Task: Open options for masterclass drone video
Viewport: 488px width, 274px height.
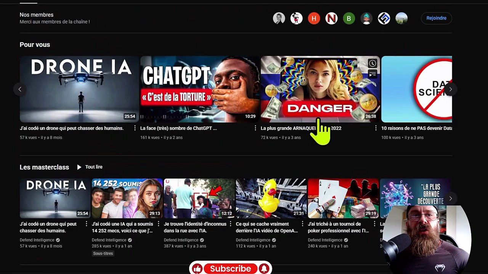Action: (87, 224)
